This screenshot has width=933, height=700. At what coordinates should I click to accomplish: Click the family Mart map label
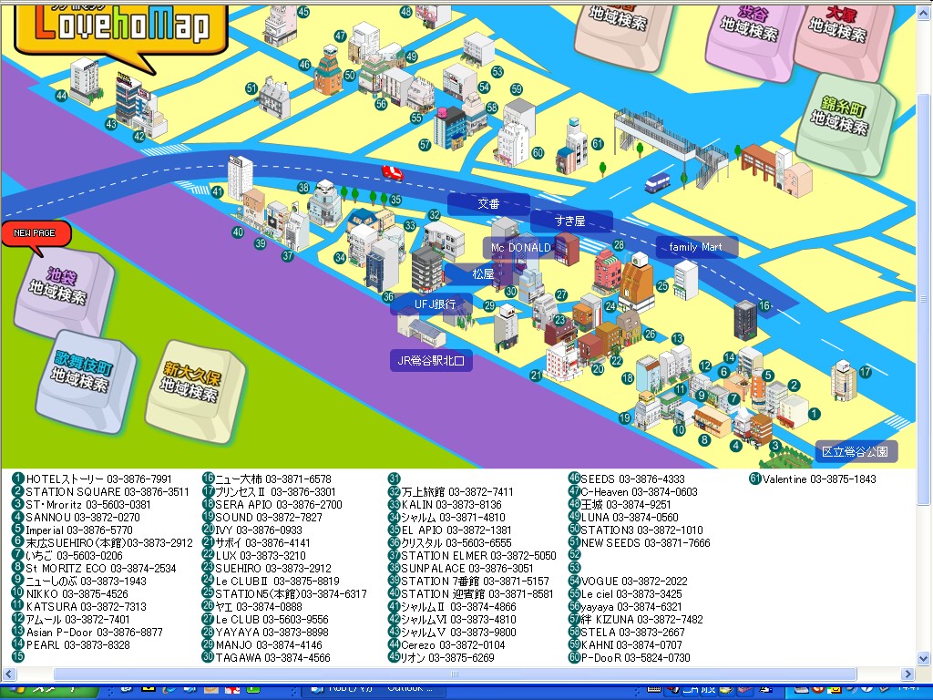tap(696, 247)
